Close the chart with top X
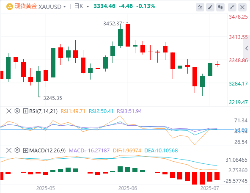The width and height of the screenshot is (250, 193). click(x=242, y=7)
